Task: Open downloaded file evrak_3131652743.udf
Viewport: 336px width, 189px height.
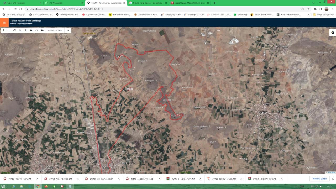Action: pos(139,179)
